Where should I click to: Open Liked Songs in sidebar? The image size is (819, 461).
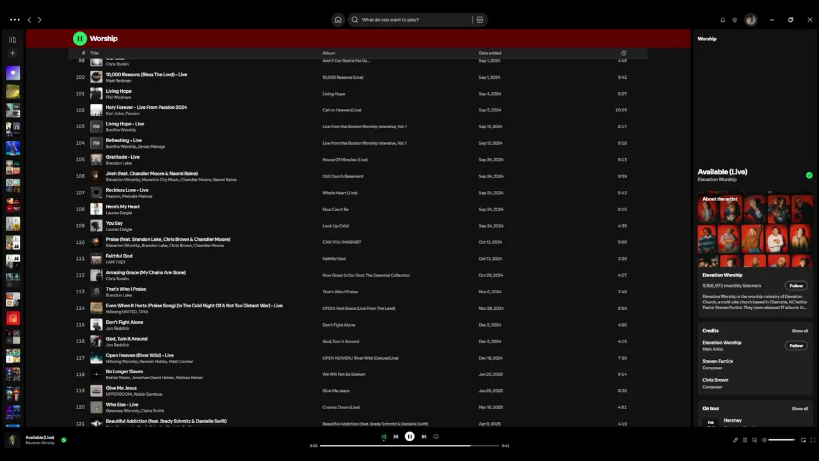point(13,73)
